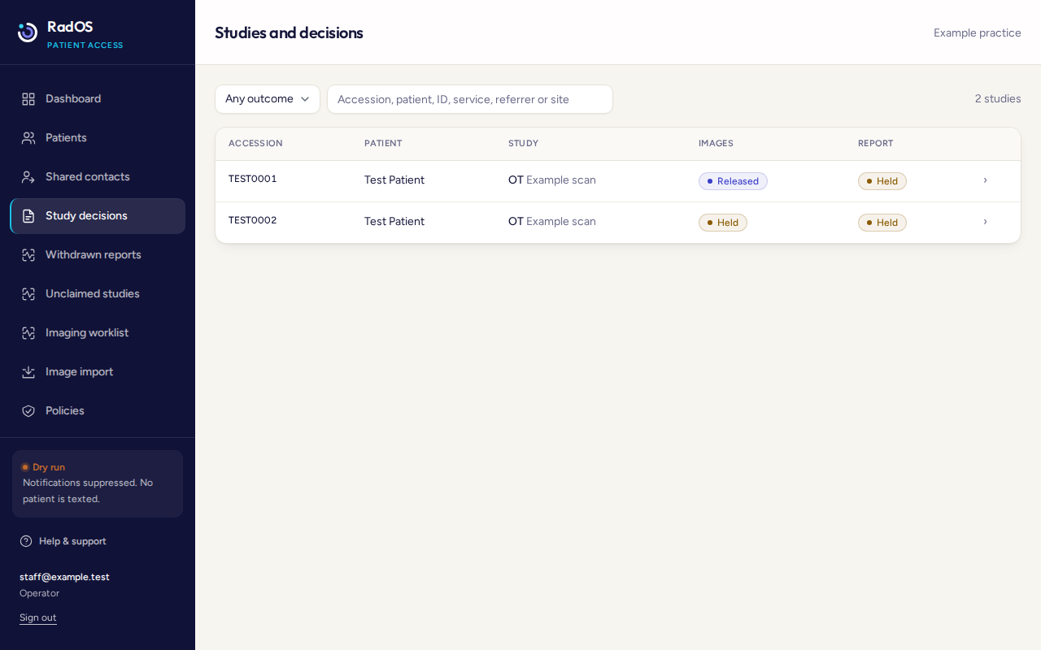Click the Studies and decisions heading
1041x650 pixels.
click(x=289, y=32)
